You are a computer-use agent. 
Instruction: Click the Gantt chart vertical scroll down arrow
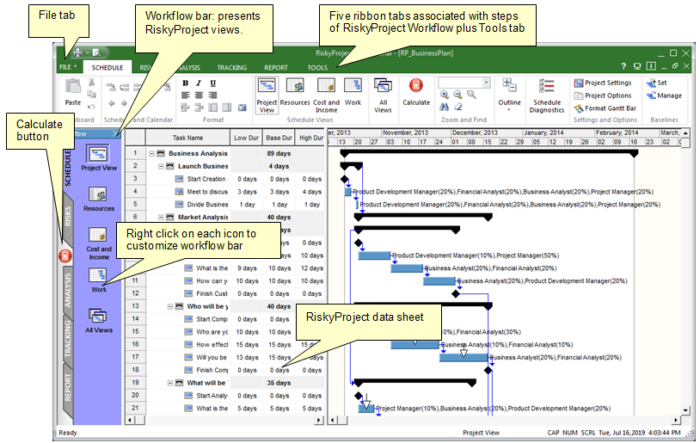[x=685, y=410]
